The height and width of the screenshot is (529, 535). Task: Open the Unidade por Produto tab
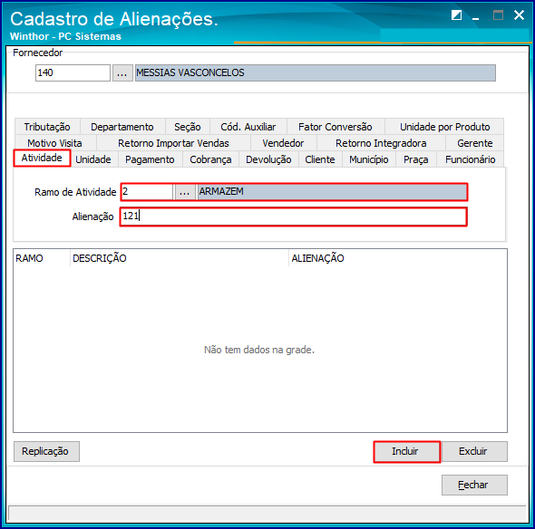click(x=444, y=127)
